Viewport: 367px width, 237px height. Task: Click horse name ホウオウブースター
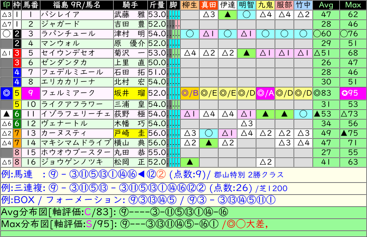click(x=76, y=152)
